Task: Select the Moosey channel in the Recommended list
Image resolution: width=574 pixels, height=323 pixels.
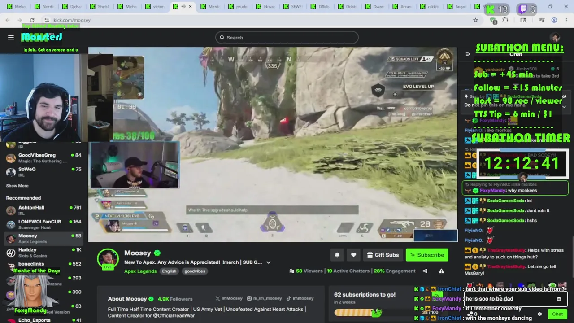Action: point(43,238)
